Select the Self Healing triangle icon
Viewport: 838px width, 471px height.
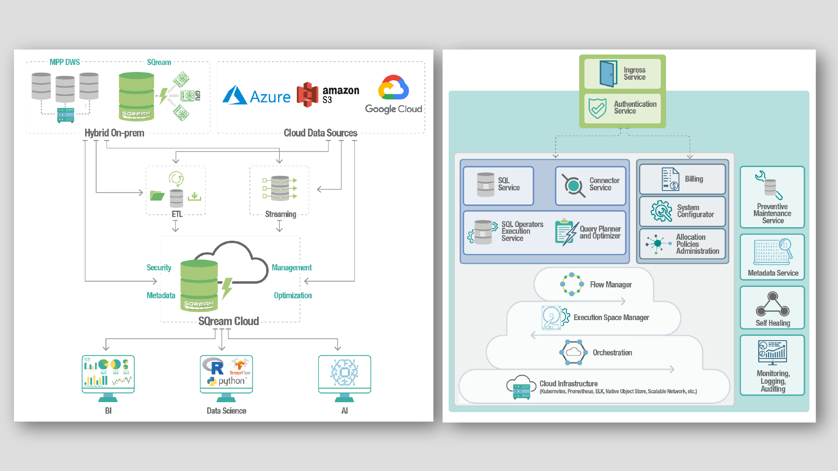coord(773,304)
